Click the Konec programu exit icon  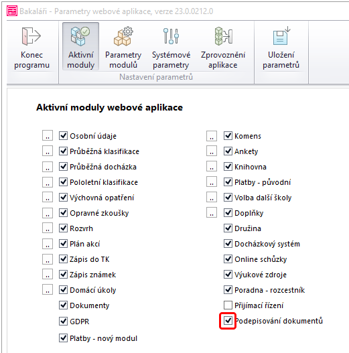31,36
